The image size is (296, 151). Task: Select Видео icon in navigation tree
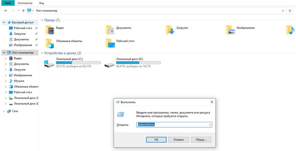click(x=11, y=58)
